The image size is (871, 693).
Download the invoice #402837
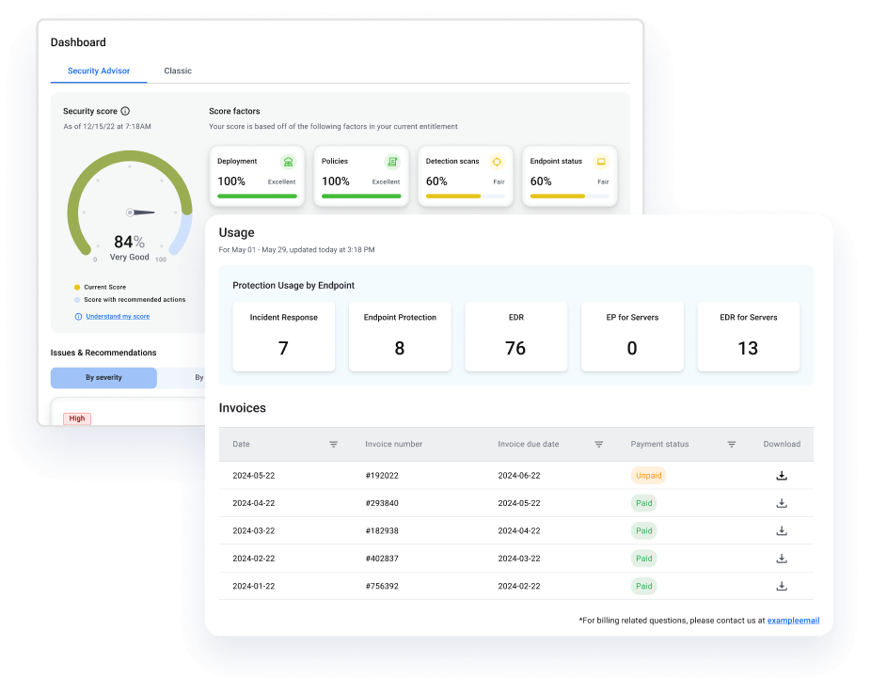tap(782, 558)
